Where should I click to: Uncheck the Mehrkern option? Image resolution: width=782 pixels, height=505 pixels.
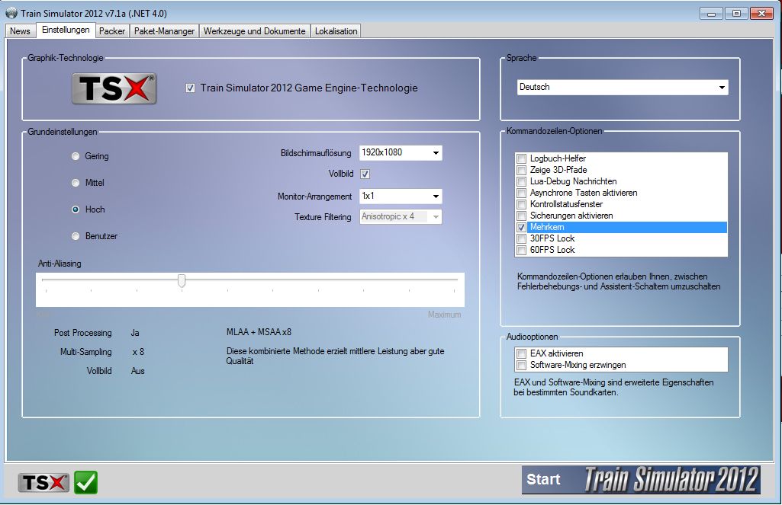[x=521, y=228]
